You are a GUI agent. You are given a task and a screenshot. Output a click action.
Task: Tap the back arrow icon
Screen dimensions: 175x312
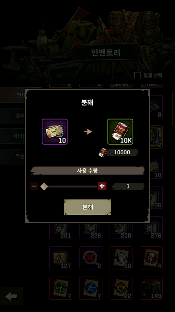[11, 296]
